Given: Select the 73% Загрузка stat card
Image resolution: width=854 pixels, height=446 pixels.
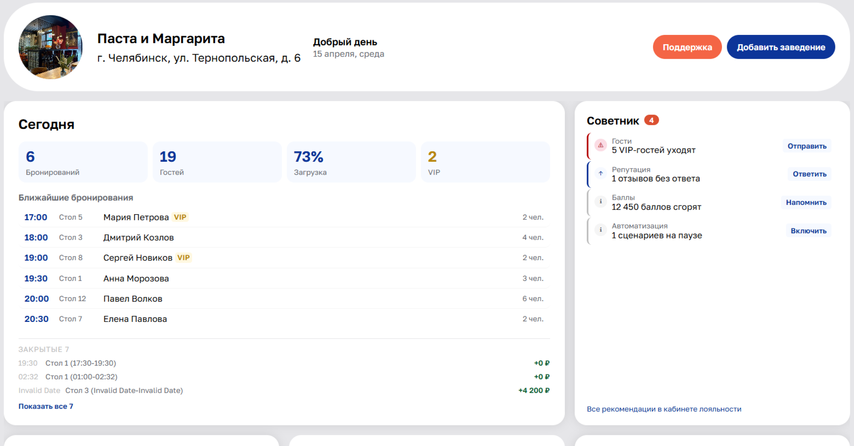Looking at the screenshot, I should 351,162.
